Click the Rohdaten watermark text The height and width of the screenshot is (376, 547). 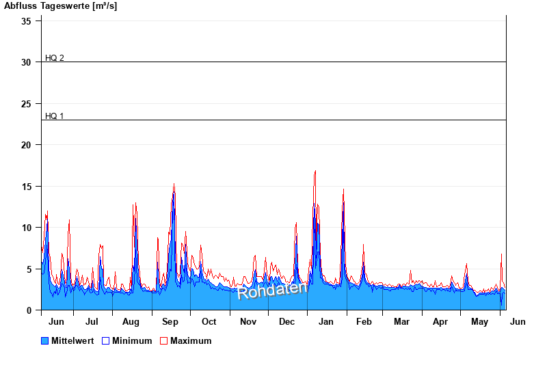(x=272, y=291)
